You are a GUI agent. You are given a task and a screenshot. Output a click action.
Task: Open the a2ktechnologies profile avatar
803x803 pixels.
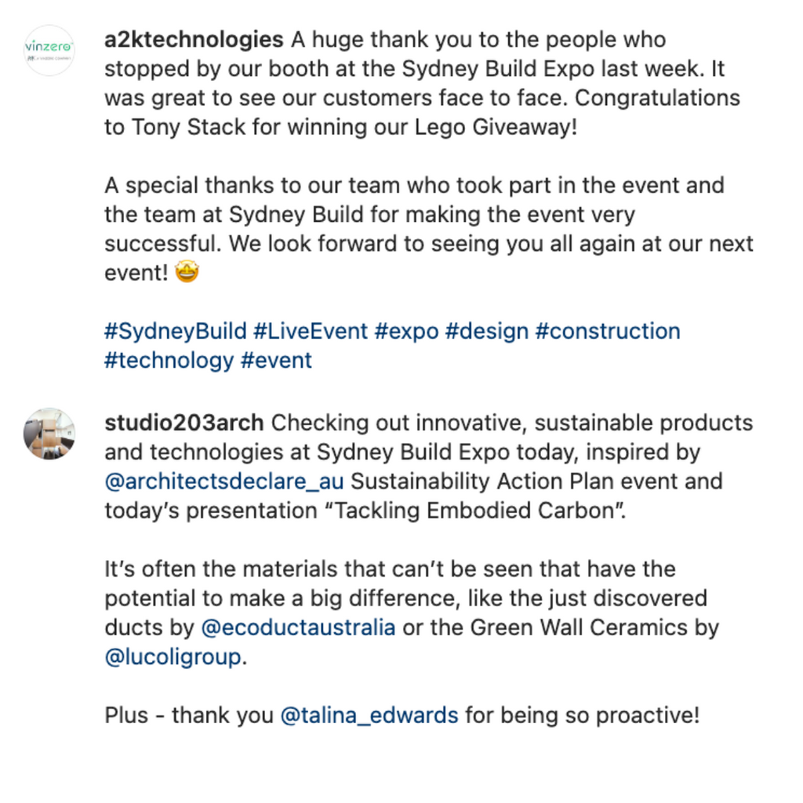(x=49, y=50)
